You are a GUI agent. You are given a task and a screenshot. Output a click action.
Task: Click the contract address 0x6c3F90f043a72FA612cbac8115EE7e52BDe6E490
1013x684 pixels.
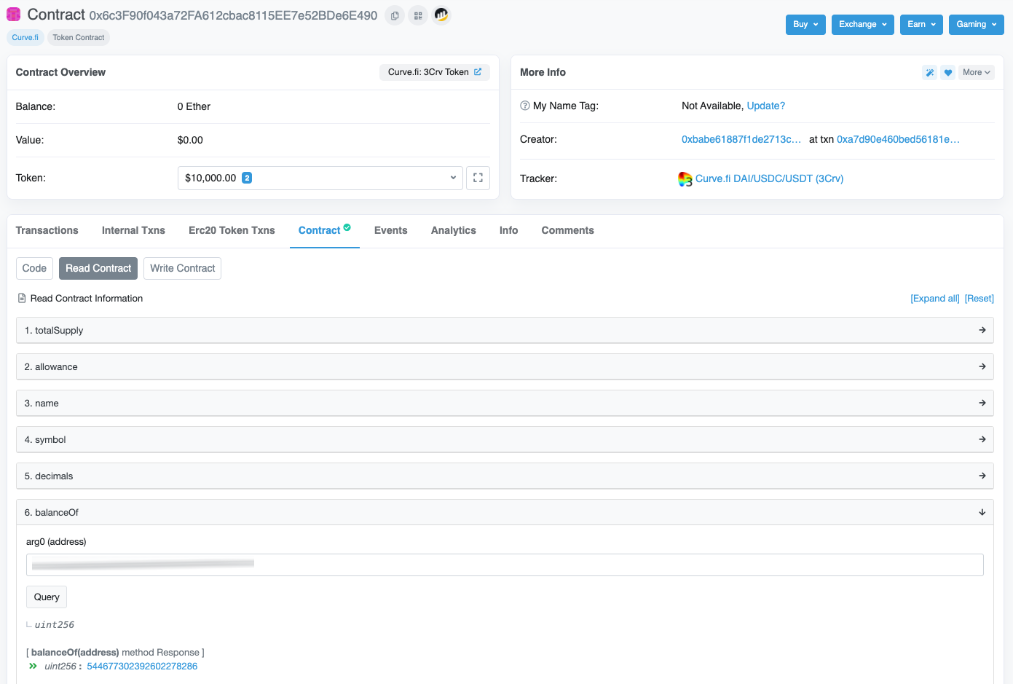[x=234, y=15]
